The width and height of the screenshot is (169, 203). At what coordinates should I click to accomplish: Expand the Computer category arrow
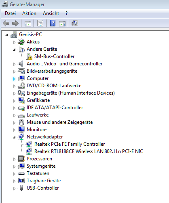click(14, 79)
